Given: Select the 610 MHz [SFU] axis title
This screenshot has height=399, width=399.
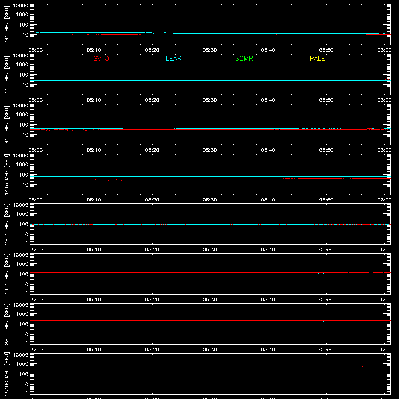Looking at the screenshot, I should point(6,124).
